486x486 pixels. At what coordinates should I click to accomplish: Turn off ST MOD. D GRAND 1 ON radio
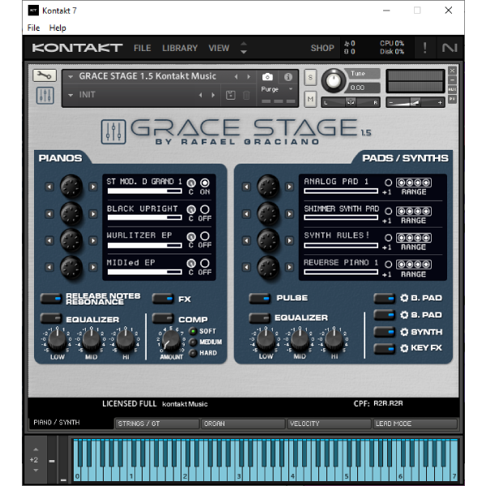205,182
